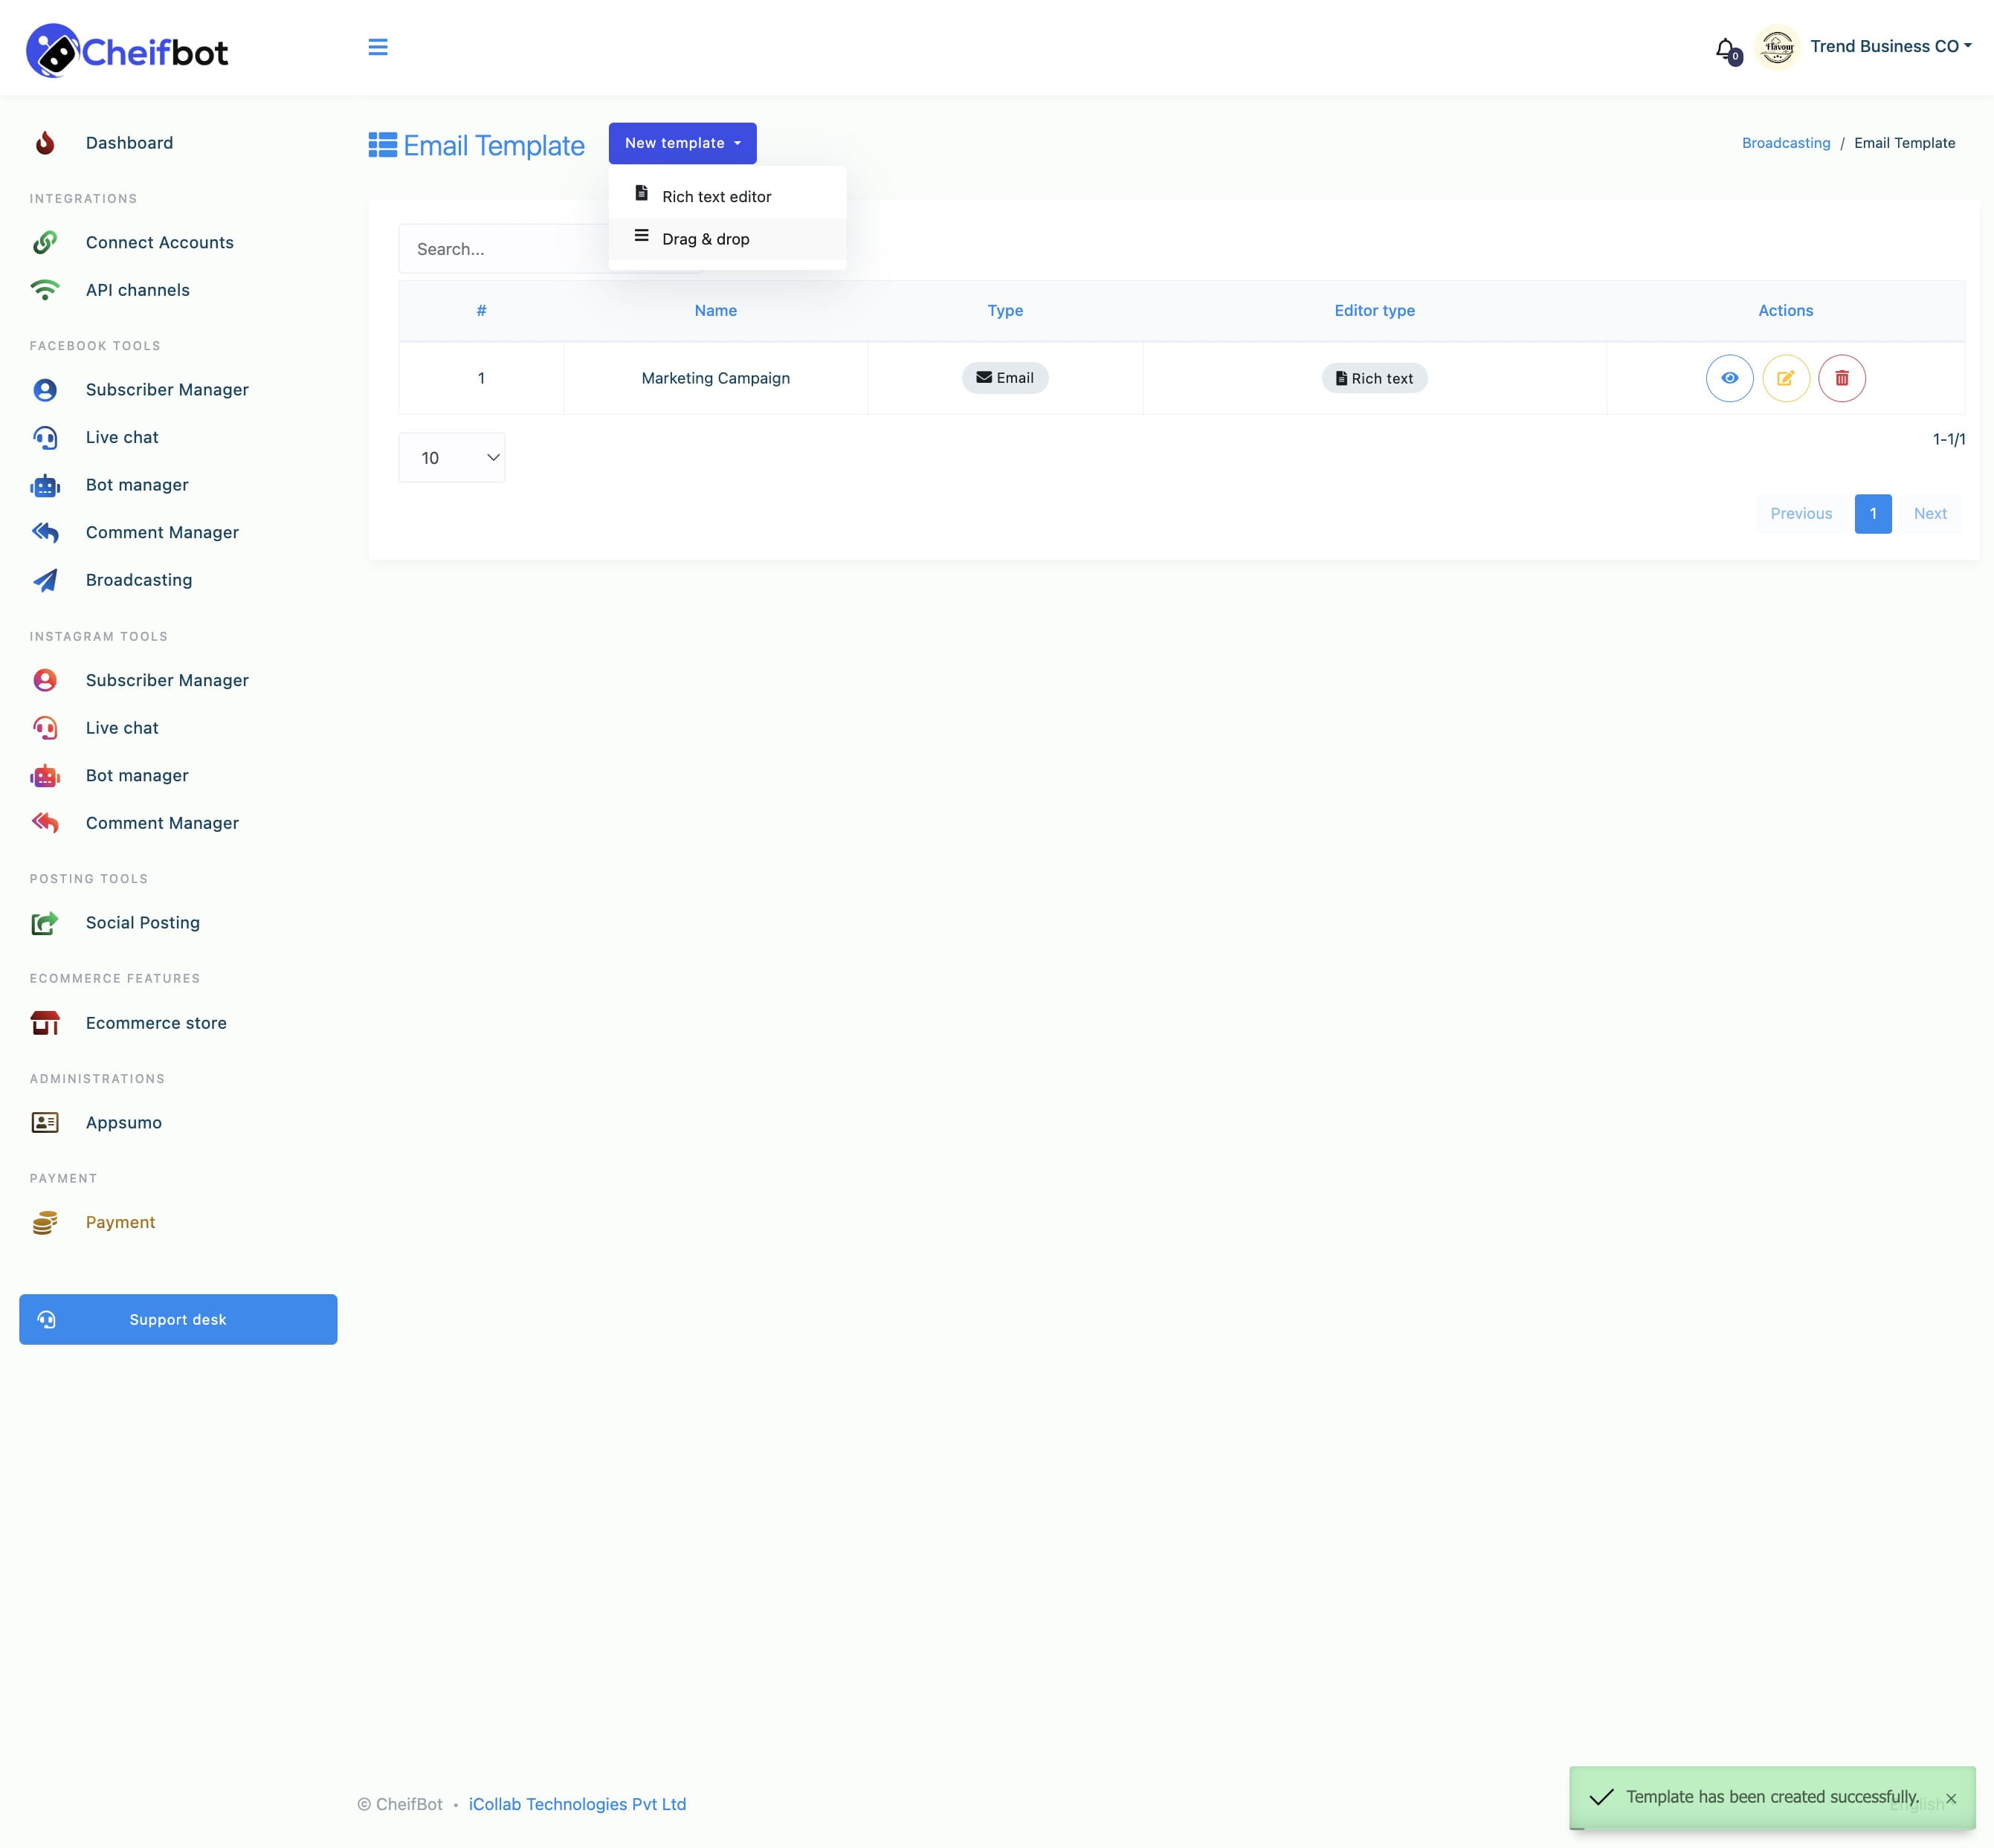The width and height of the screenshot is (1994, 1848).
Task: Click the Broadcasting breadcrumb link
Action: tap(1786, 143)
